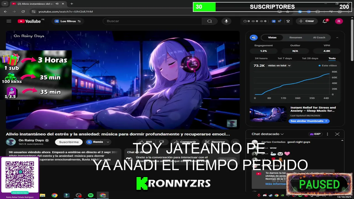Open vidIQ IQ icon in top bar
This screenshot has width=354, height=199.
tap(274, 21)
